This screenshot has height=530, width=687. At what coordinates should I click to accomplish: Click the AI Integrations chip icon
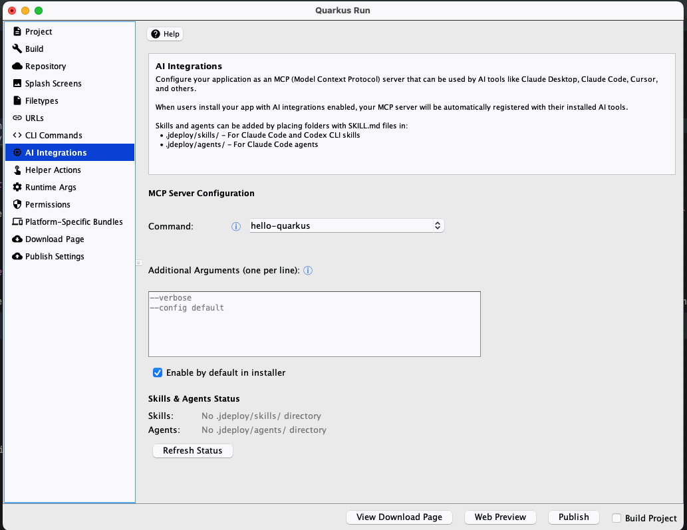[x=17, y=152]
